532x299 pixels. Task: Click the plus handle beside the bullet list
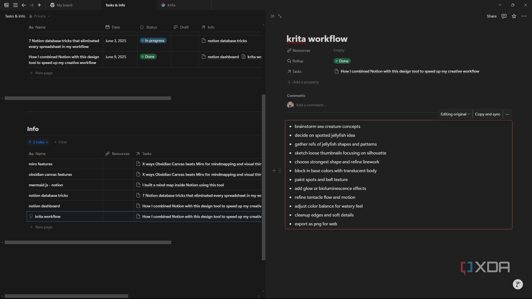(274, 171)
